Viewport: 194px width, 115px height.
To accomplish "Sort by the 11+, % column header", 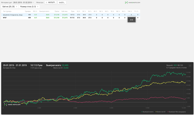I will (x=136, y=11).
